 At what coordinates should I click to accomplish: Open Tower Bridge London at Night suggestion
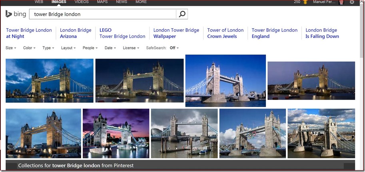pyautogui.click(x=29, y=33)
